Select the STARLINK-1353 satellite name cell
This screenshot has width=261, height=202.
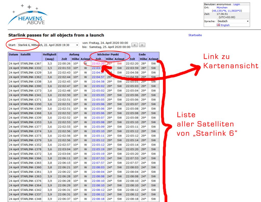coord(31,122)
